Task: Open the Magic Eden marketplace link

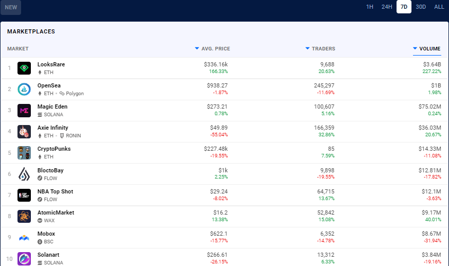Action: click(x=52, y=107)
